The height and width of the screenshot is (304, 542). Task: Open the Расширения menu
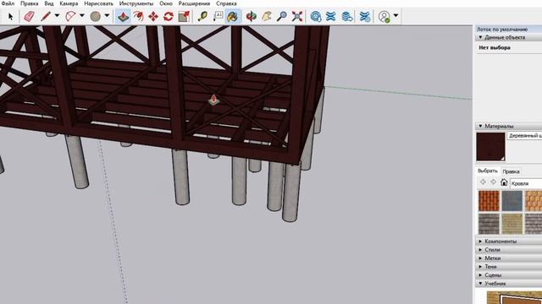tap(194, 3)
